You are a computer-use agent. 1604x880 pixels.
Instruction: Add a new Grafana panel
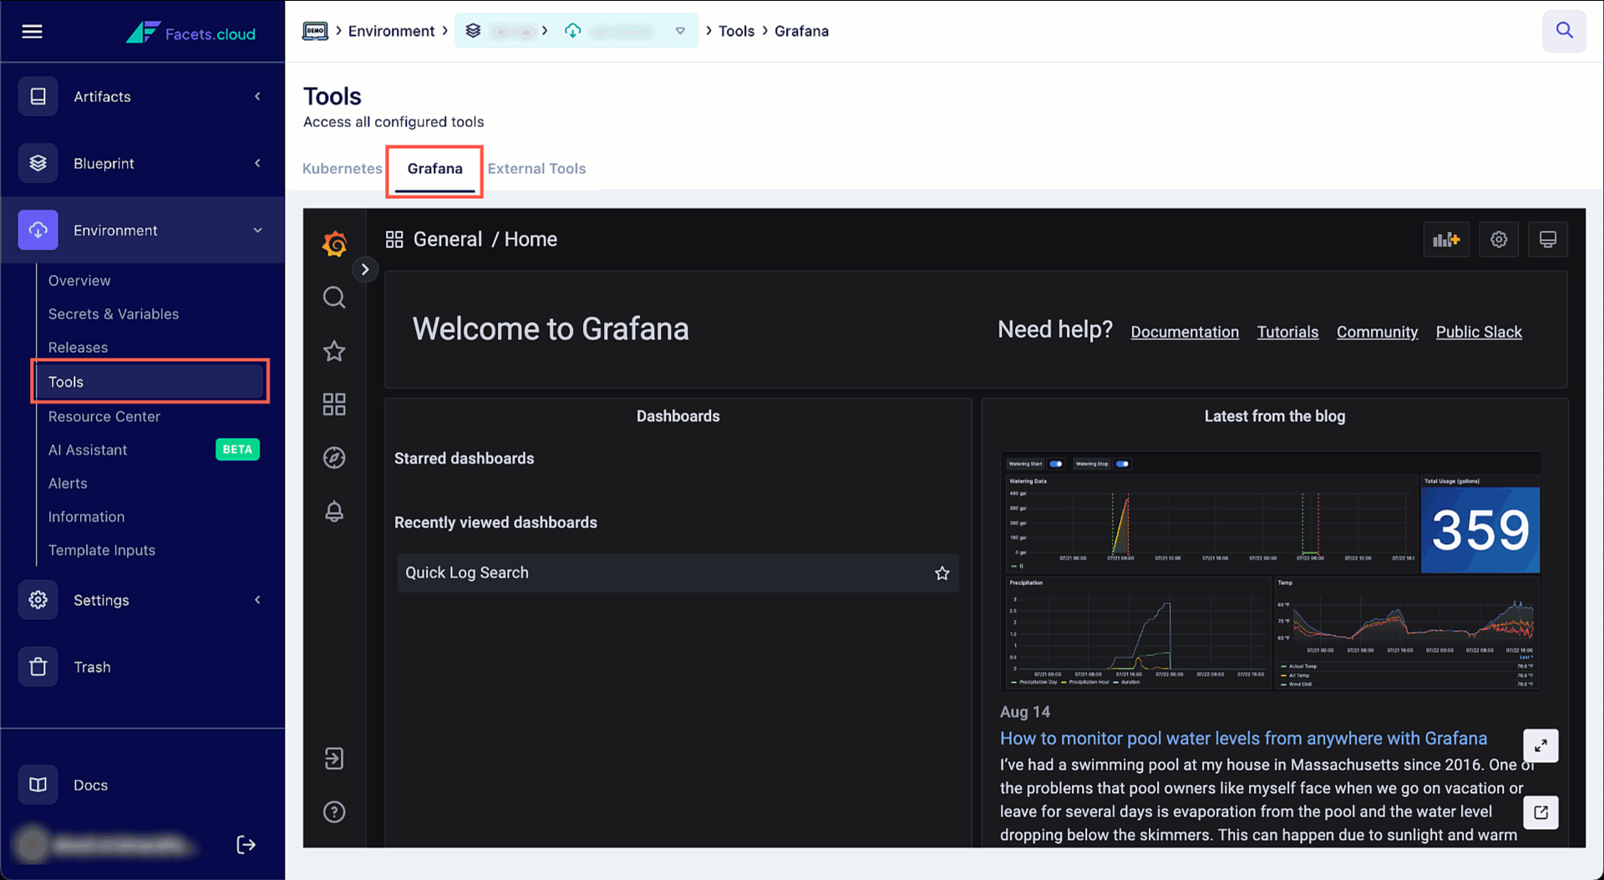coord(1446,239)
